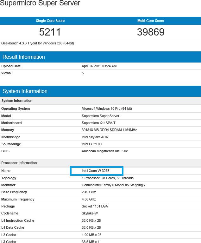Select the Maximum Frequency label
The height and width of the screenshot is (243, 201).
[x=18, y=199]
